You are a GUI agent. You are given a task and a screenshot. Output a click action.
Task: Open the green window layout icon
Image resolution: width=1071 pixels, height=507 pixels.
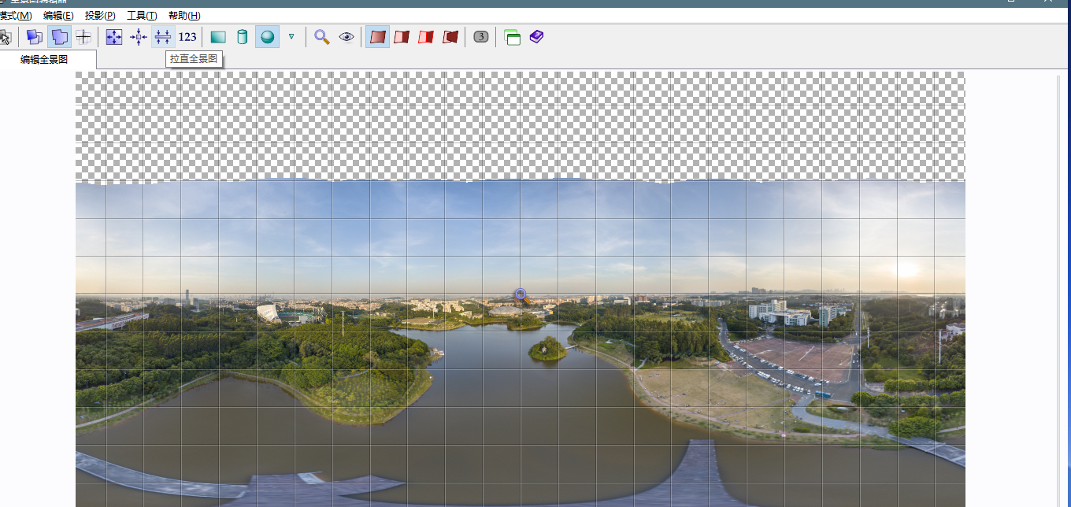coord(513,37)
